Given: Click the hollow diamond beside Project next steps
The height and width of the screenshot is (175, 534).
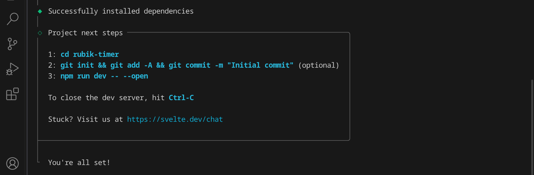Looking at the screenshot, I should point(40,33).
